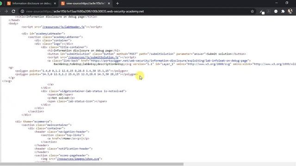Click the horizontal scrollbar thumb at bottom
The image size is (296, 166).
point(92,164)
